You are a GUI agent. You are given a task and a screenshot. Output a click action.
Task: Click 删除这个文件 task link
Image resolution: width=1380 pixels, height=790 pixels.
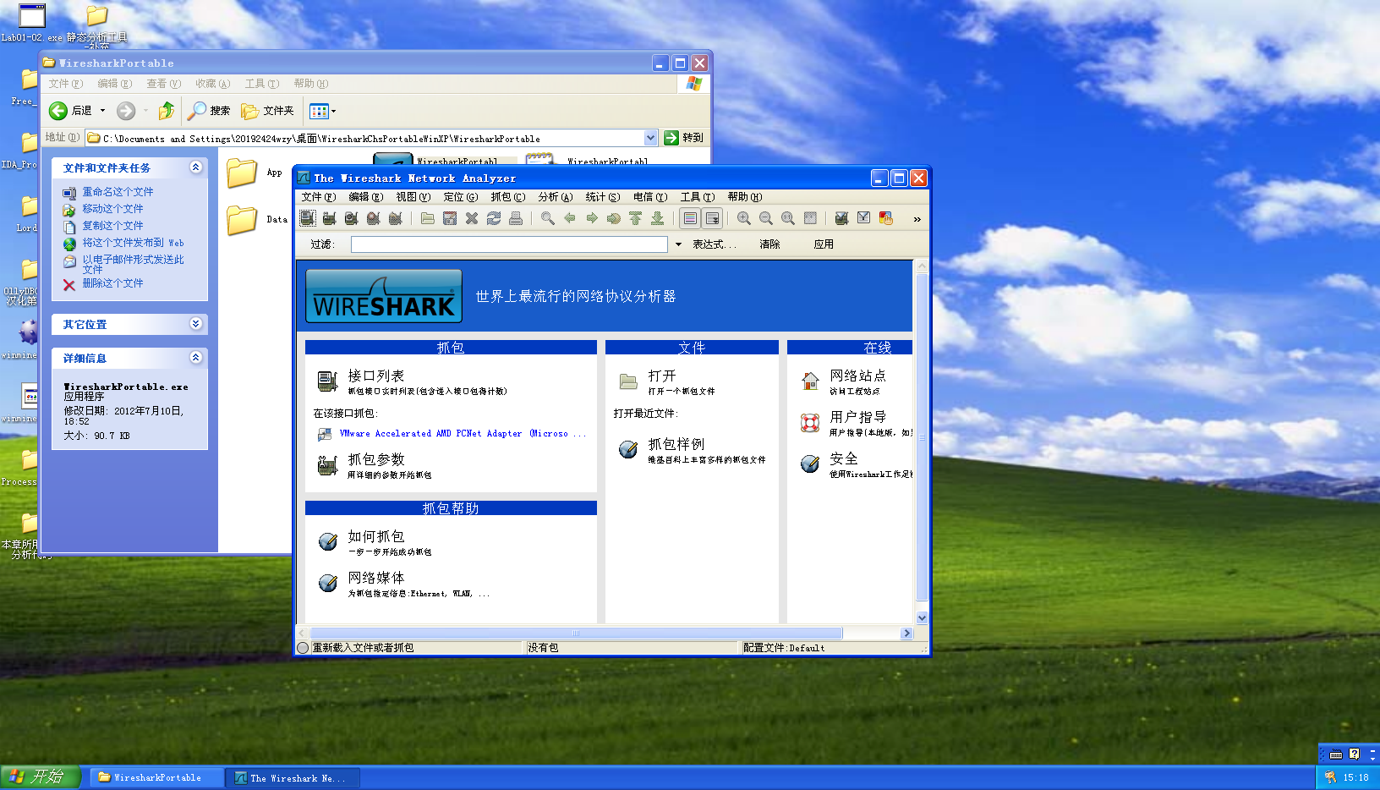pyautogui.click(x=112, y=283)
